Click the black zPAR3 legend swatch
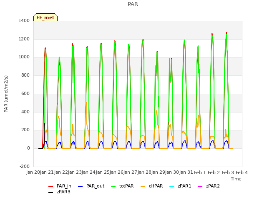The height and width of the screenshot is (200, 267). (x=51, y=192)
